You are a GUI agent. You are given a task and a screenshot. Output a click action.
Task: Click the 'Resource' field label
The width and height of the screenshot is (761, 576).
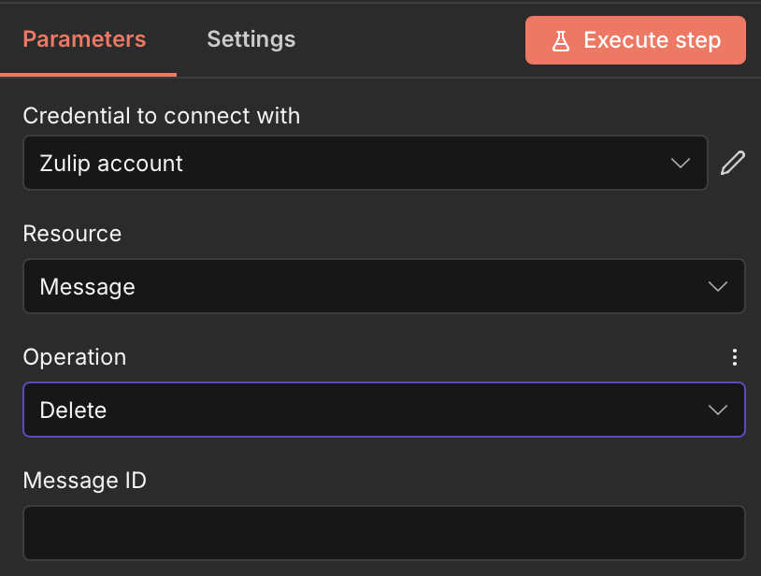click(x=72, y=234)
